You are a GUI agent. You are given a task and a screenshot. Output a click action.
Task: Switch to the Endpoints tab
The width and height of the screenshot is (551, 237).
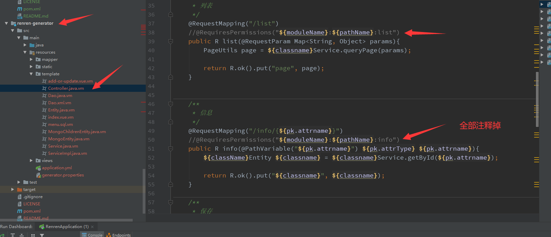pos(119,235)
